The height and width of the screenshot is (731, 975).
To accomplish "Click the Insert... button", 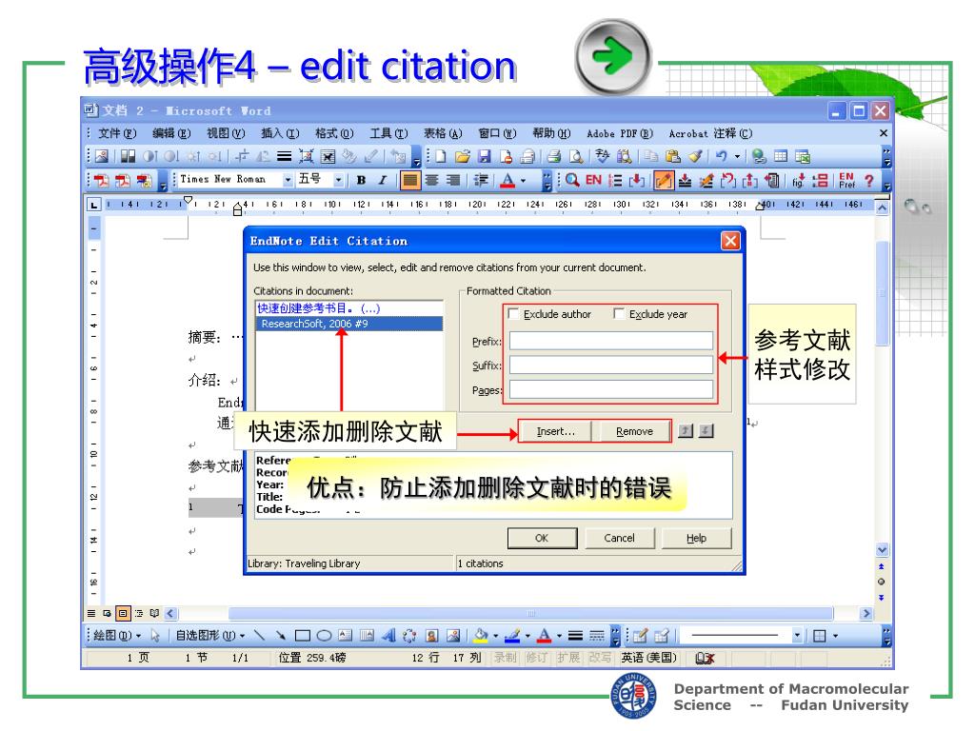I will (556, 431).
